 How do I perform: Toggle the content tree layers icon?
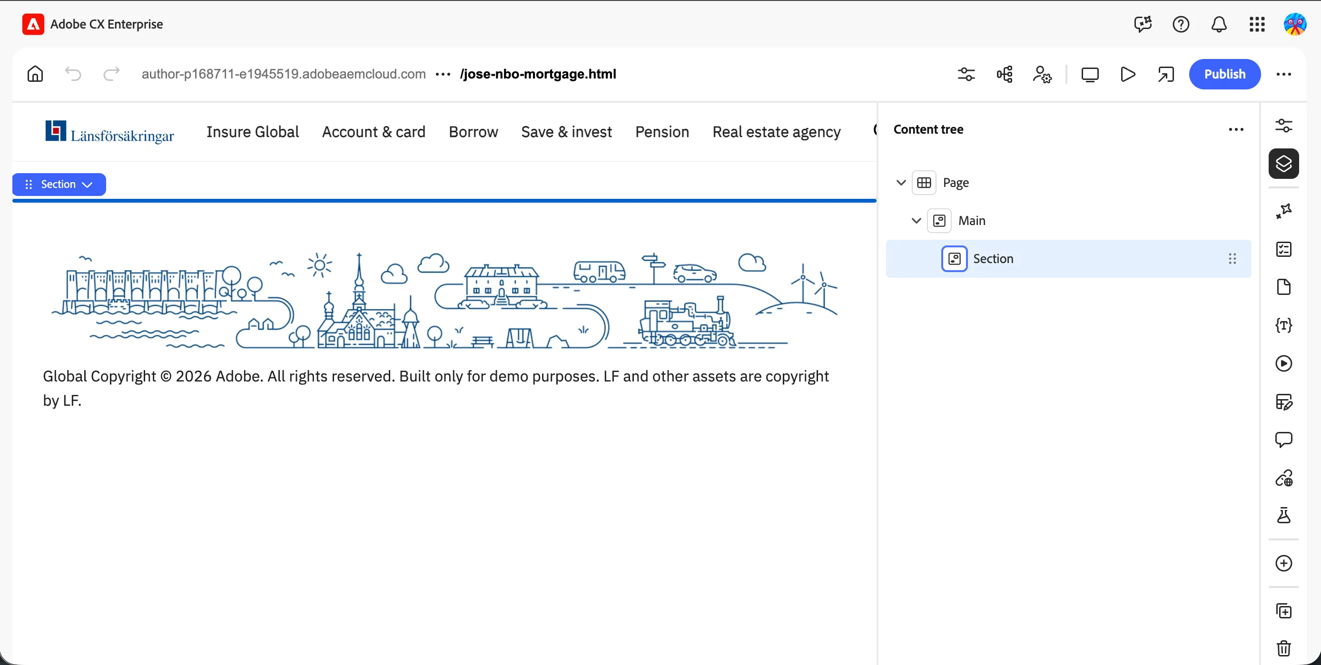pos(1283,164)
